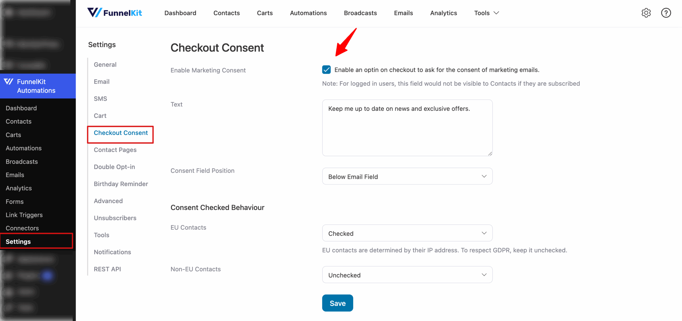Click the help question mark icon
The width and height of the screenshot is (682, 321).
[666, 13]
